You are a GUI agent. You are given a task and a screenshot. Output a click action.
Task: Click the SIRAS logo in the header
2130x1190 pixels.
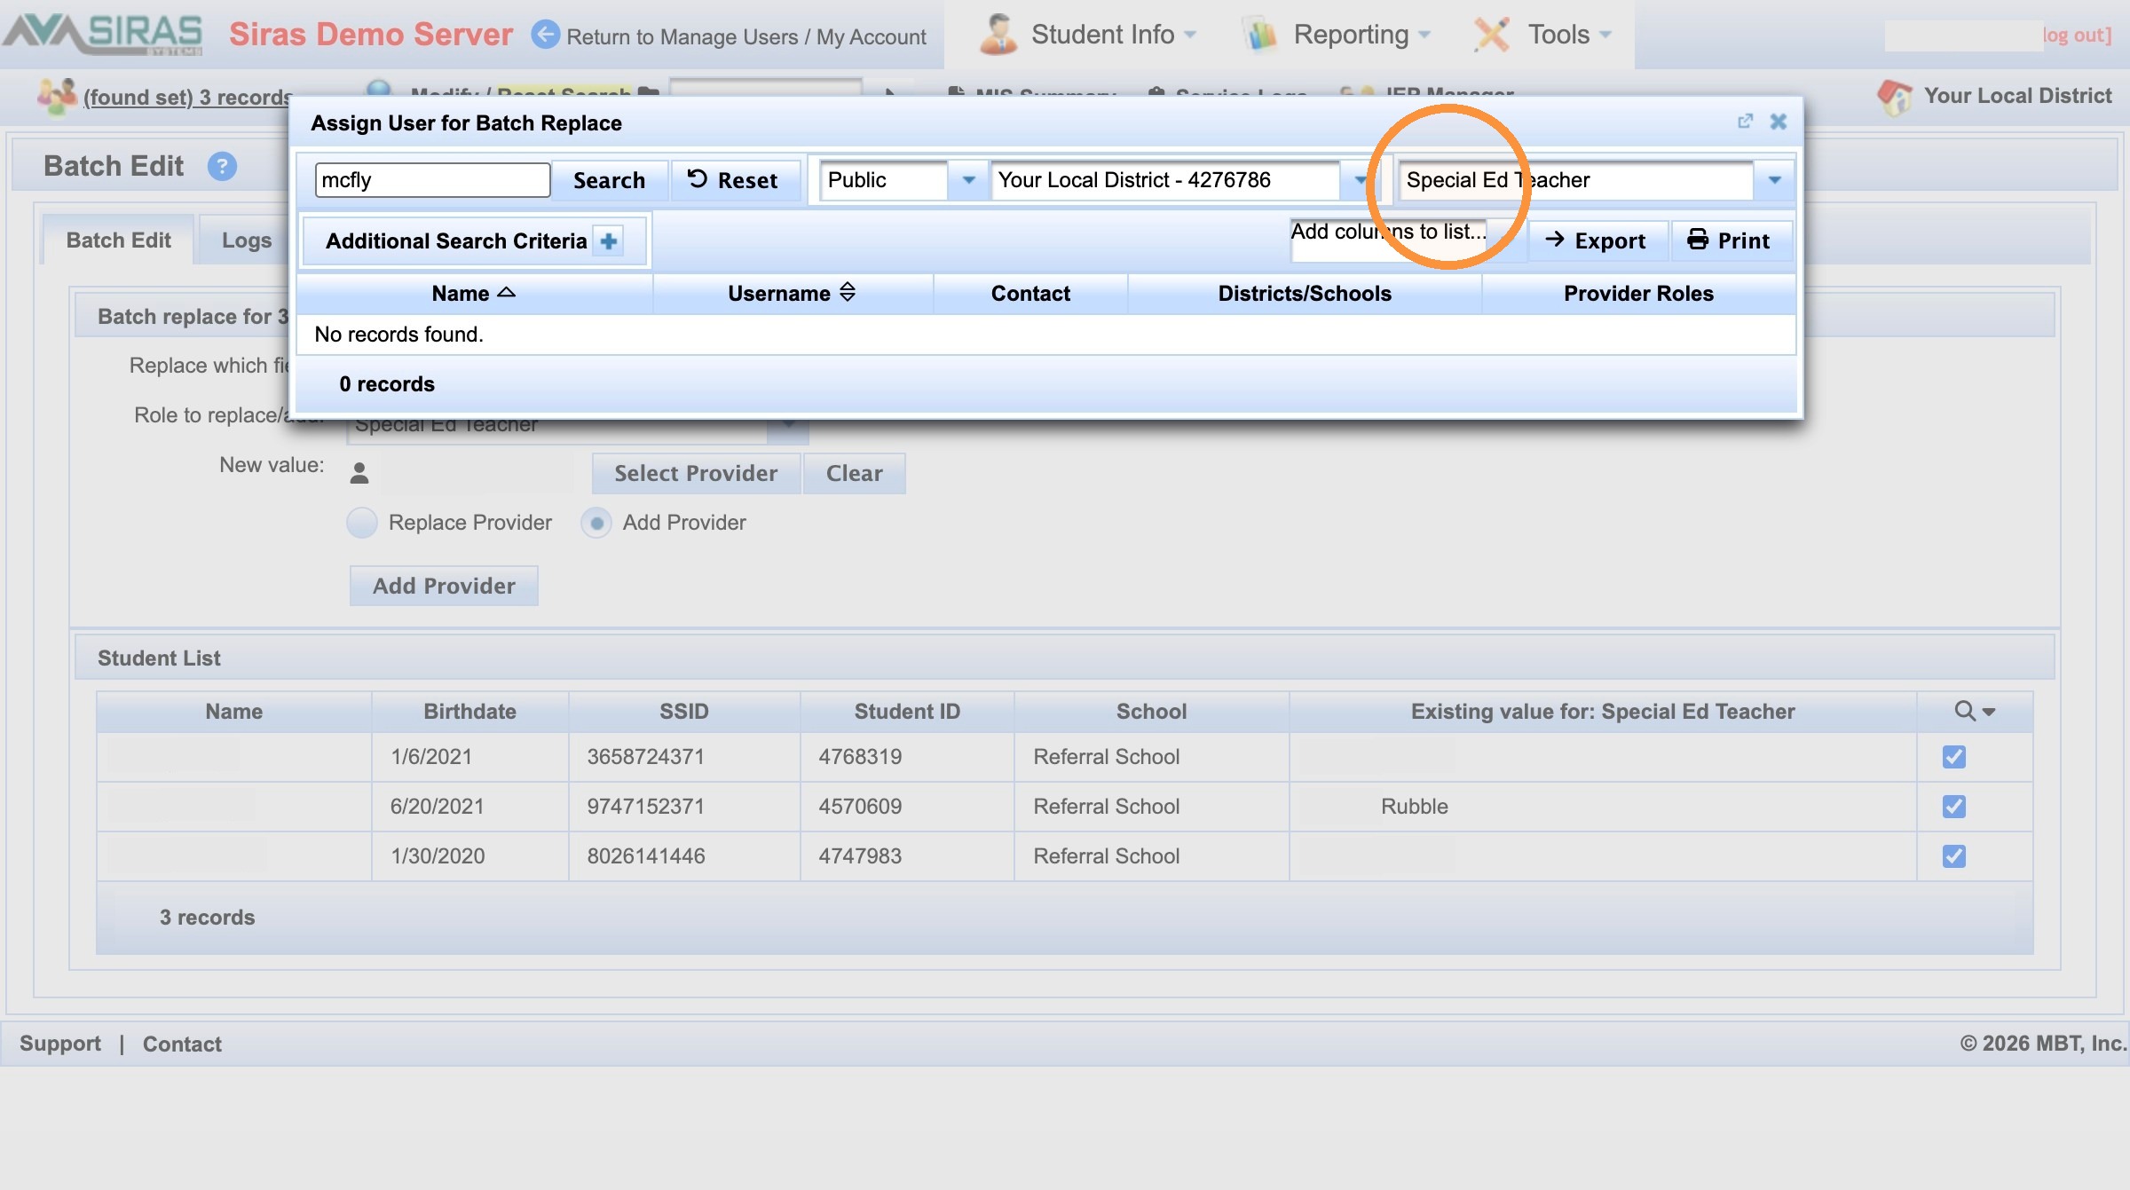(103, 34)
